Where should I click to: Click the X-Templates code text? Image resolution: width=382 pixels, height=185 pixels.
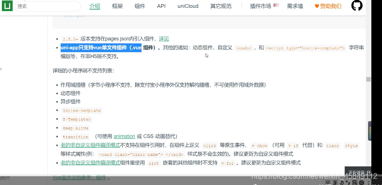pos(76,119)
